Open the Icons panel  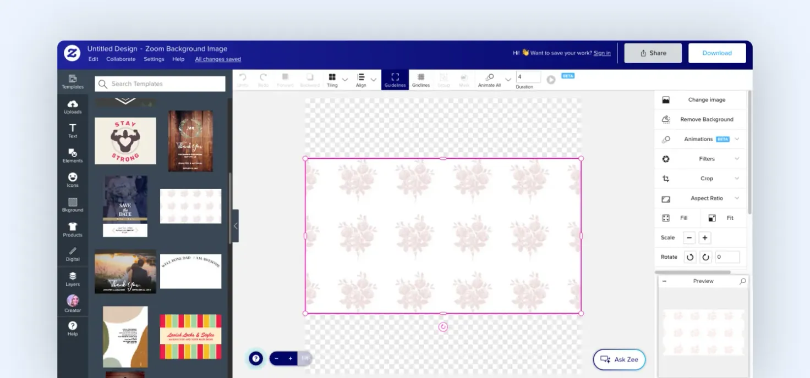[73, 180]
